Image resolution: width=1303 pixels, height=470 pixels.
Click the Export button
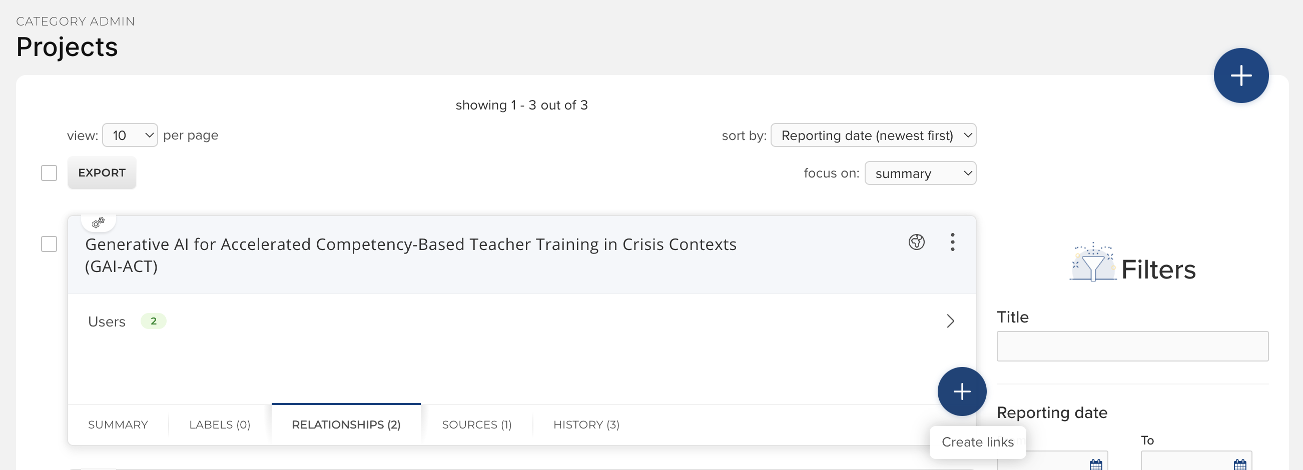pos(102,173)
